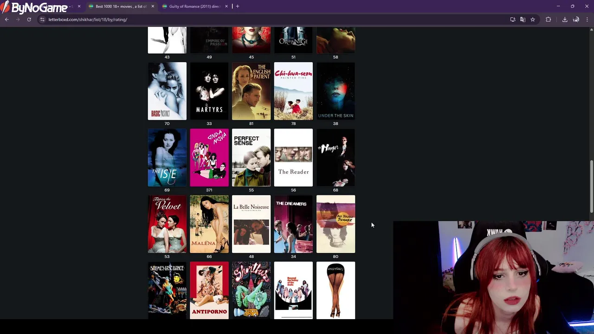
Task: Open The English Patient poster
Action: (251, 91)
